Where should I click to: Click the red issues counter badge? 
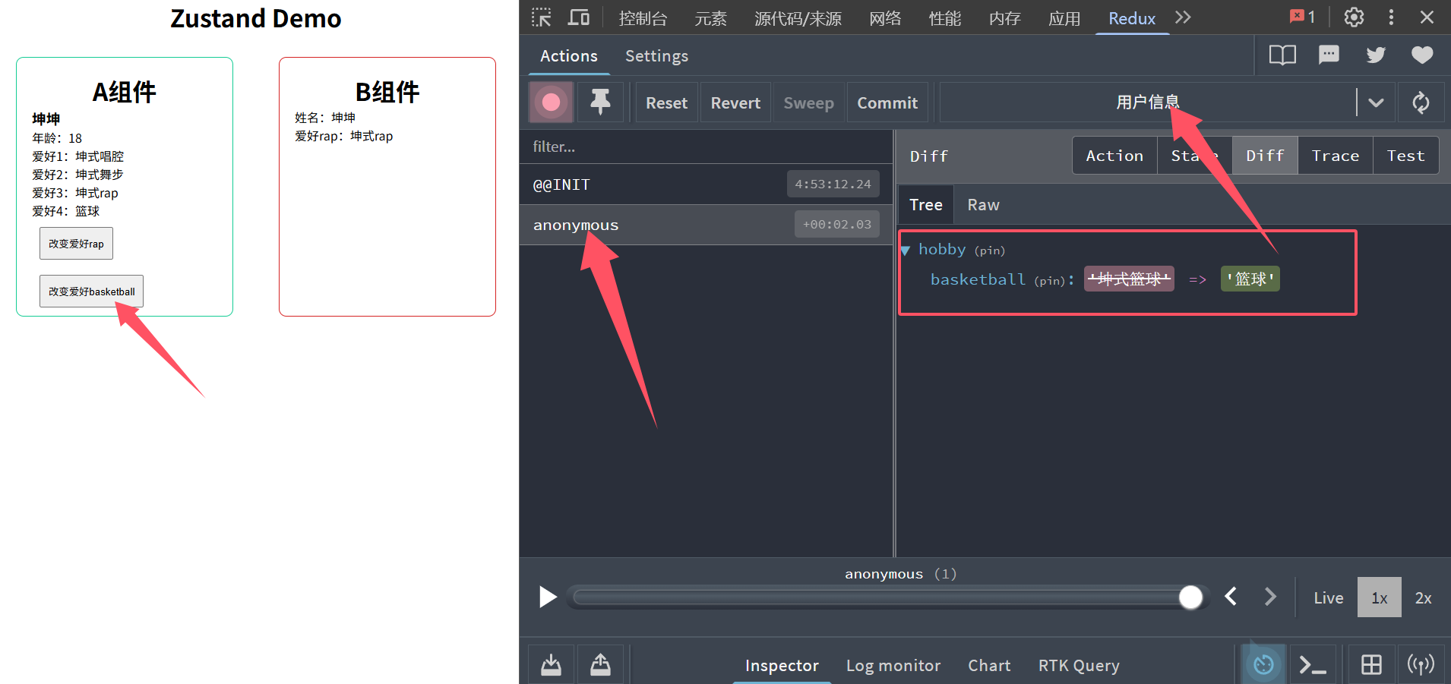1302,17
